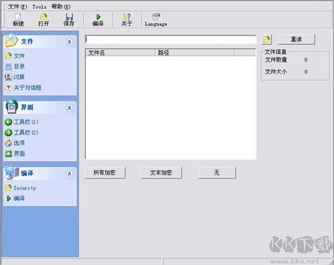The height and width of the screenshot is (265, 334).
Task: Open the 文件(F) menu
Action: pyautogui.click(x=17, y=7)
